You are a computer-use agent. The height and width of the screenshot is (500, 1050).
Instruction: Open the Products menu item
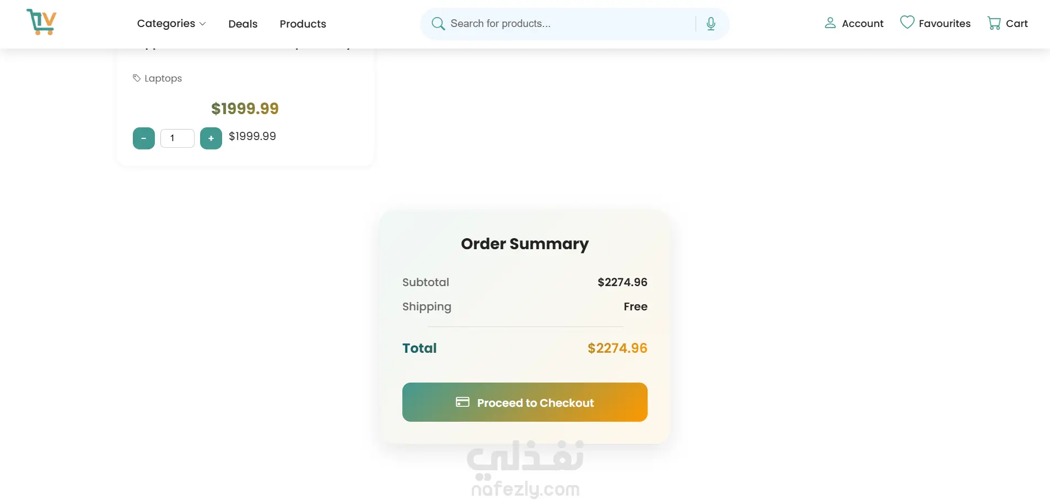[x=303, y=24]
